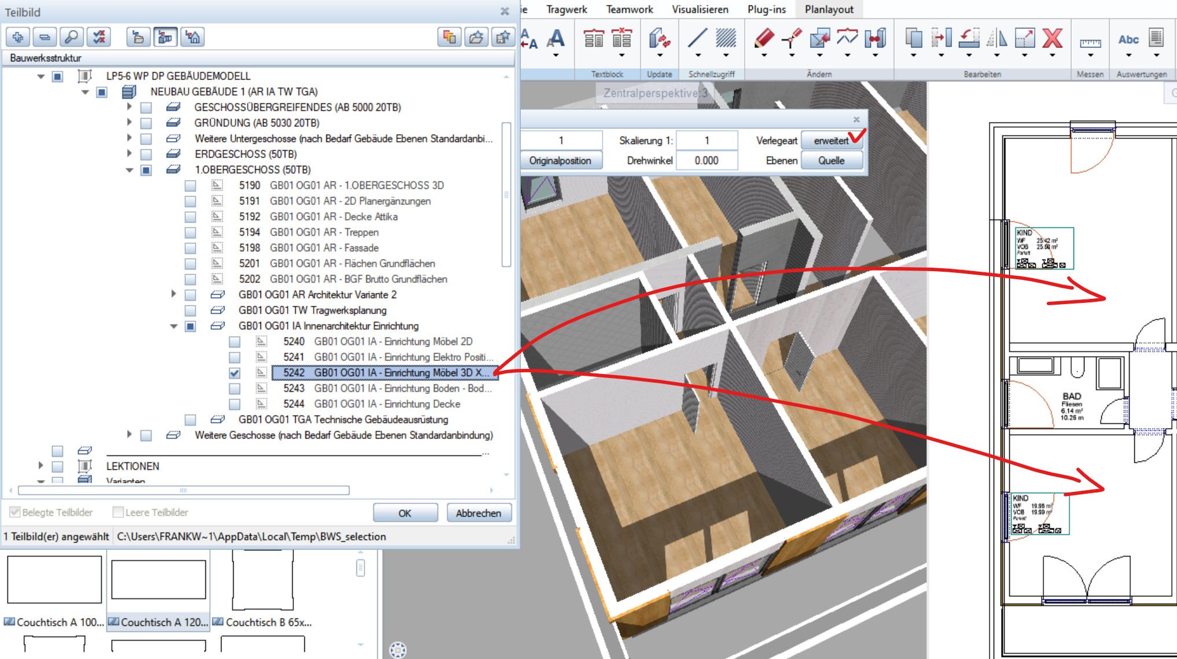This screenshot has width=1177, height=659.
Task: Collapse the 1.OBERGESCHOSS (50TB) node
Action: point(129,170)
